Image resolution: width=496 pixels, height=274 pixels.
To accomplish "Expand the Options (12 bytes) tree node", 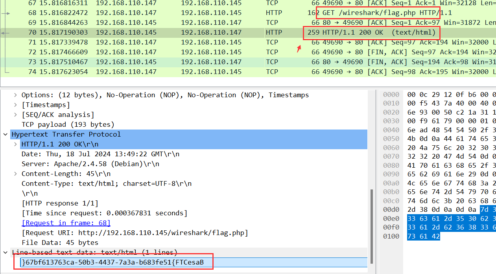I will point(16,95).
